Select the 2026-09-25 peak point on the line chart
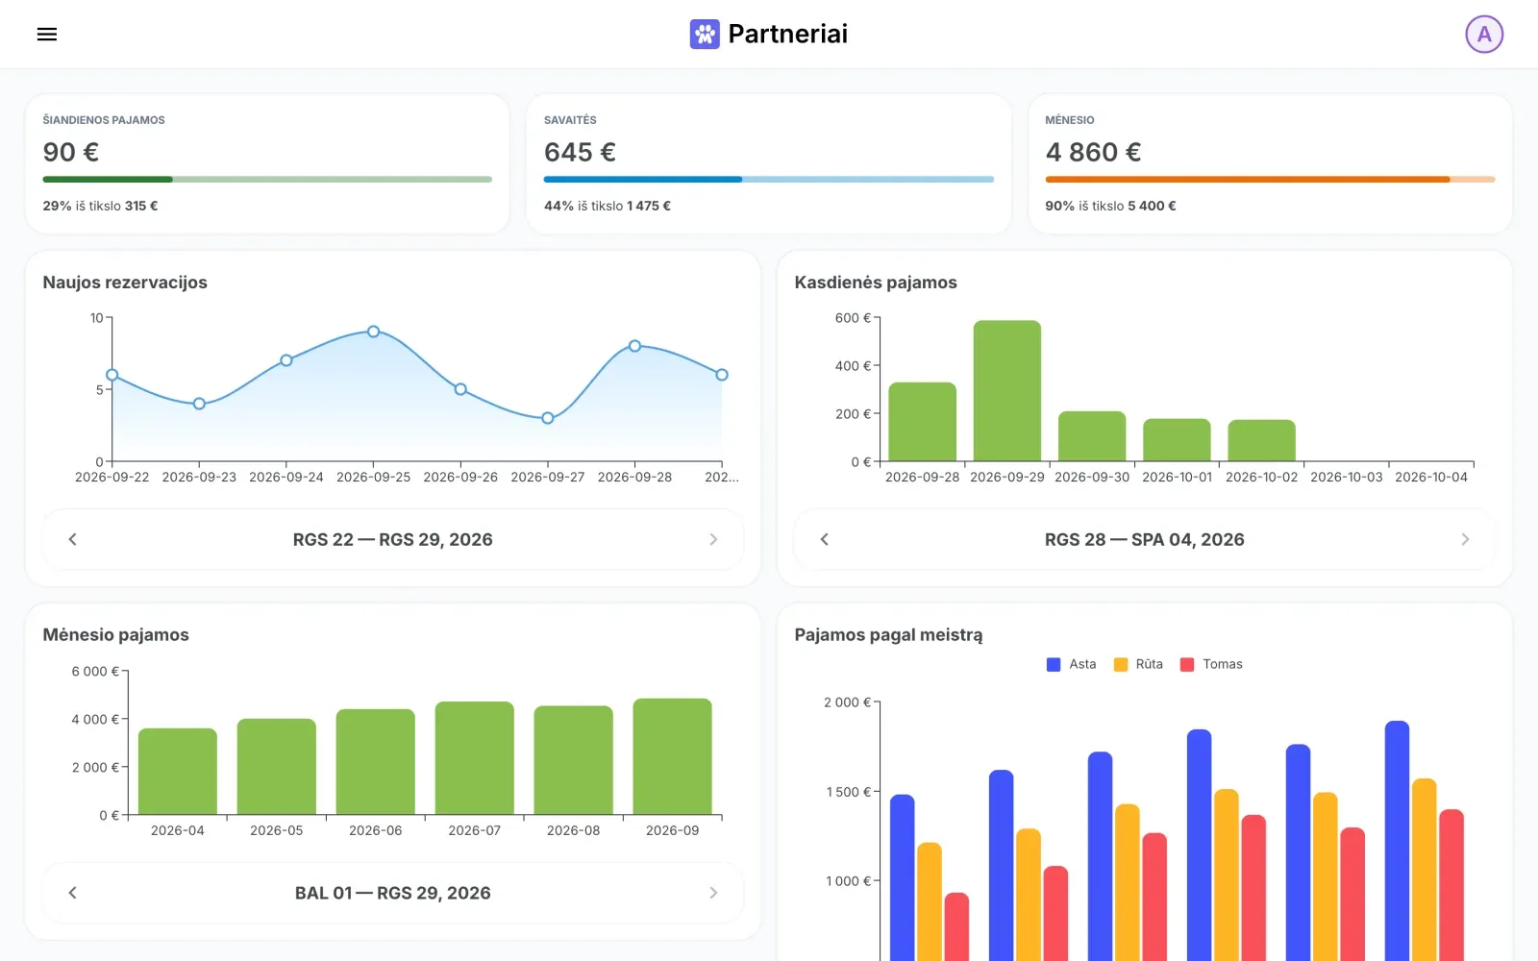This screenshot has width=1538, height=961. click(373, 332)
